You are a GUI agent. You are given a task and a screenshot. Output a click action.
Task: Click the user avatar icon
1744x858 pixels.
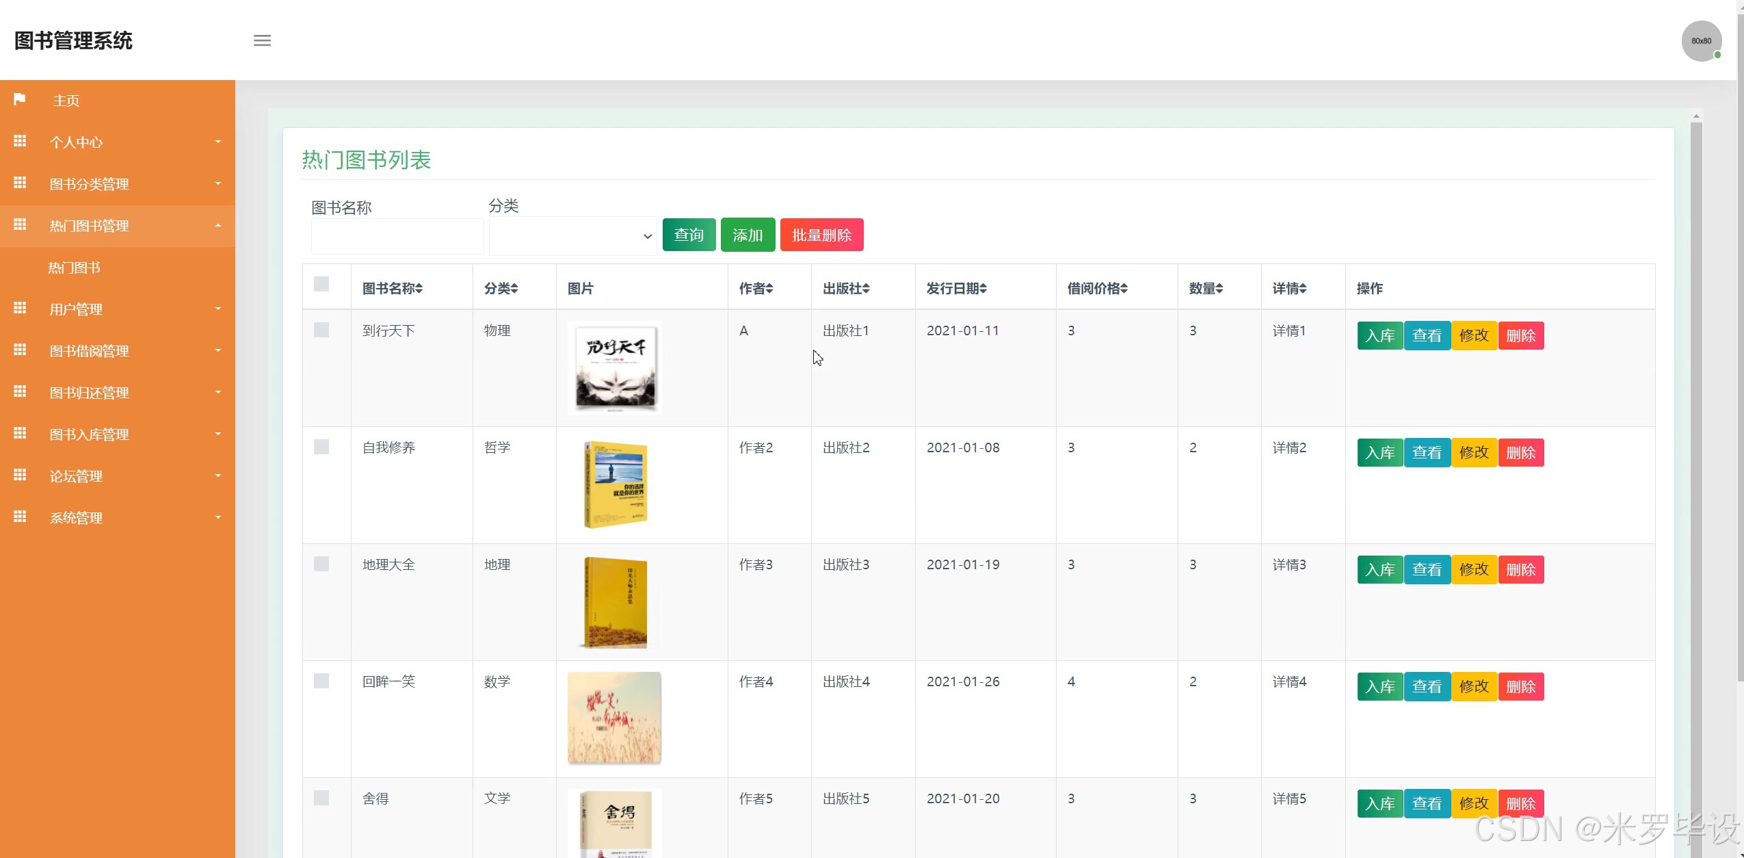(1701, 41)
